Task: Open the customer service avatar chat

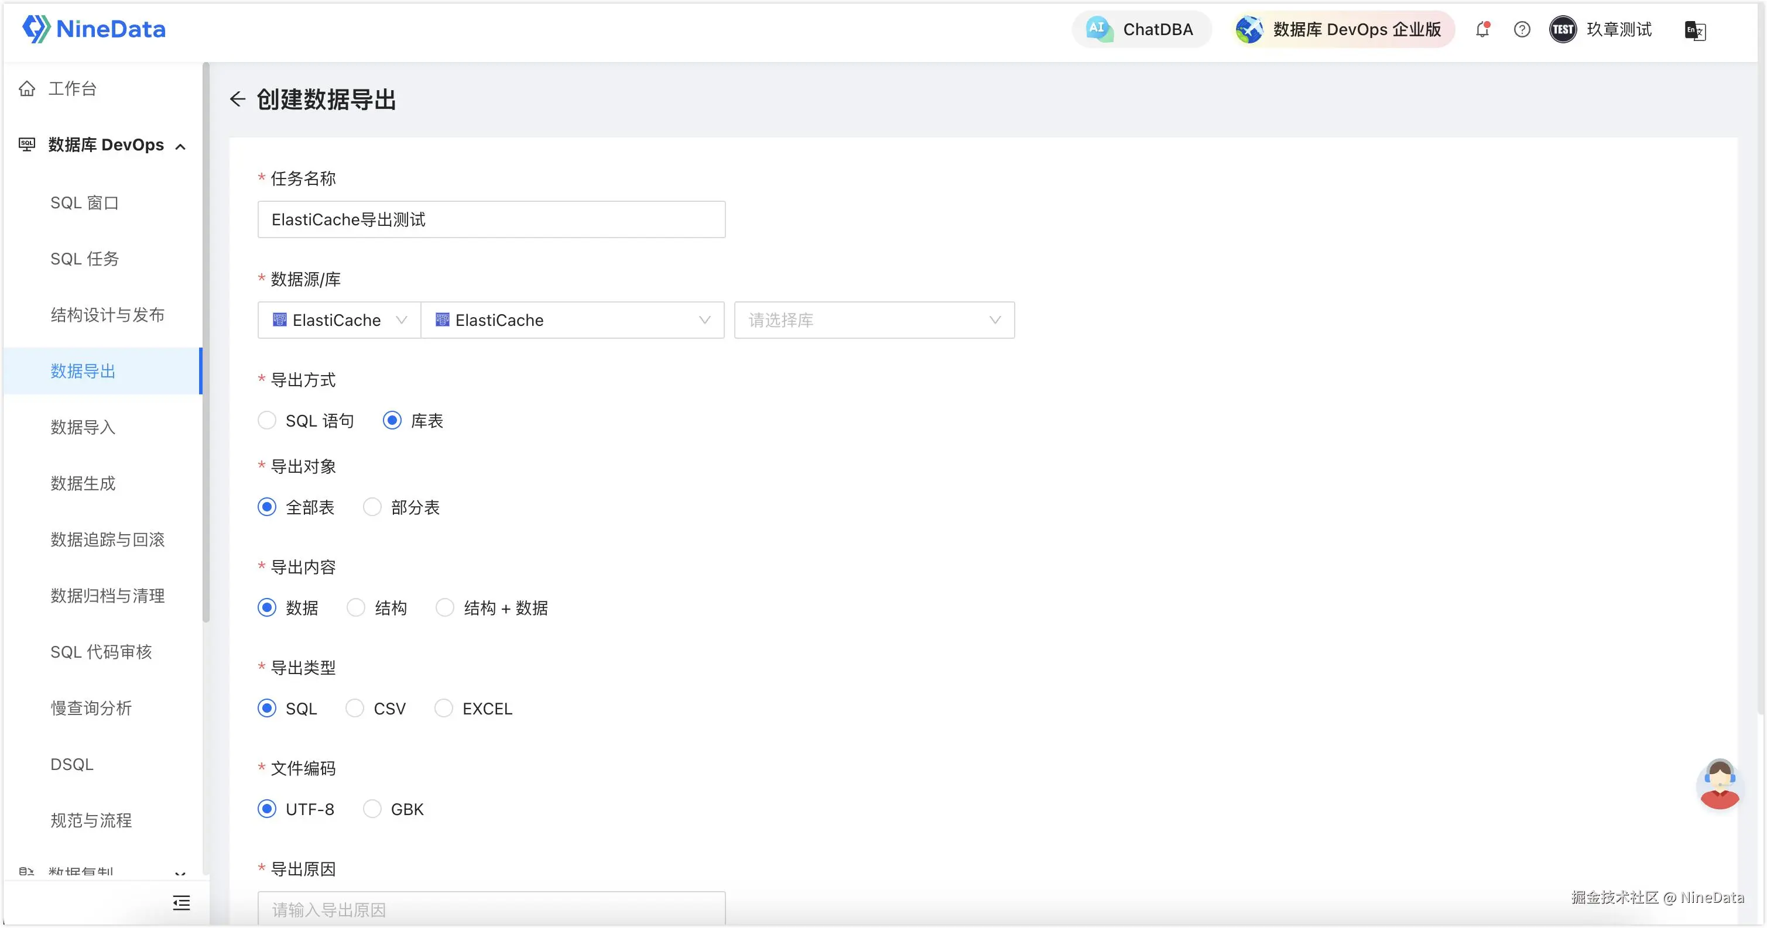Action: (1719, 784)
